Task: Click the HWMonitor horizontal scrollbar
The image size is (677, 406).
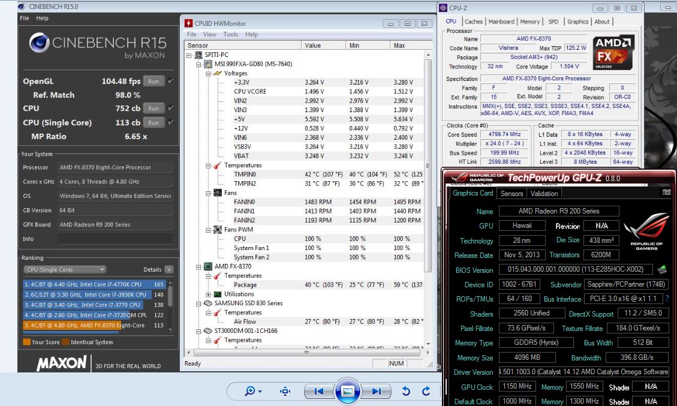Action: [x=307, y=353]
